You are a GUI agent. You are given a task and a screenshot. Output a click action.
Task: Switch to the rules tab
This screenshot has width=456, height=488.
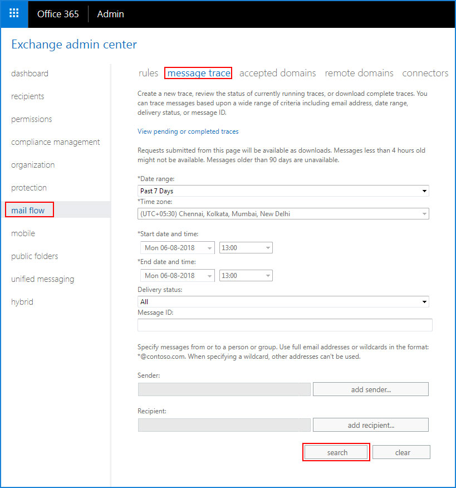[148, 73]
